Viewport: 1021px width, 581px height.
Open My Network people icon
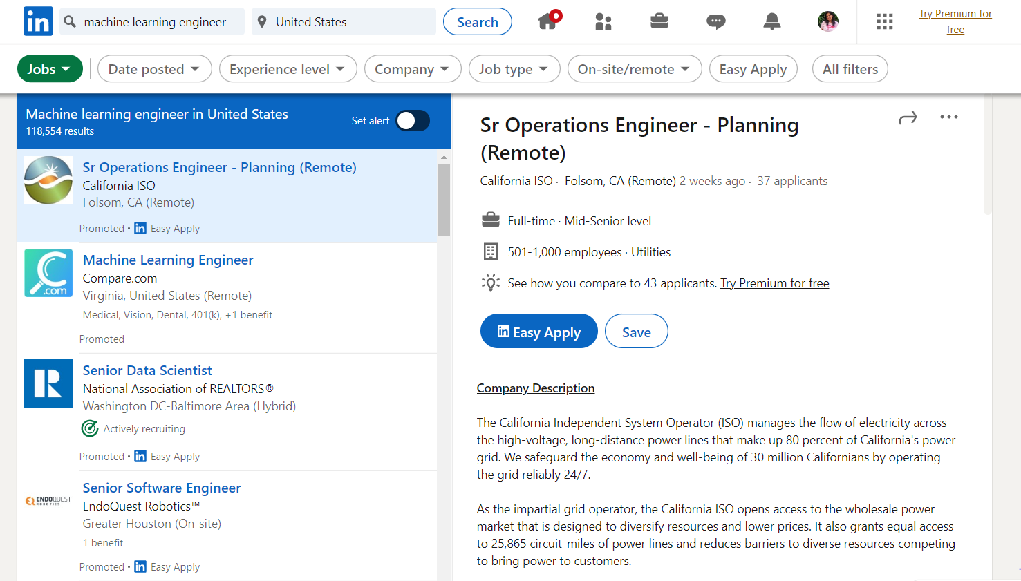(x=603, y=22)
